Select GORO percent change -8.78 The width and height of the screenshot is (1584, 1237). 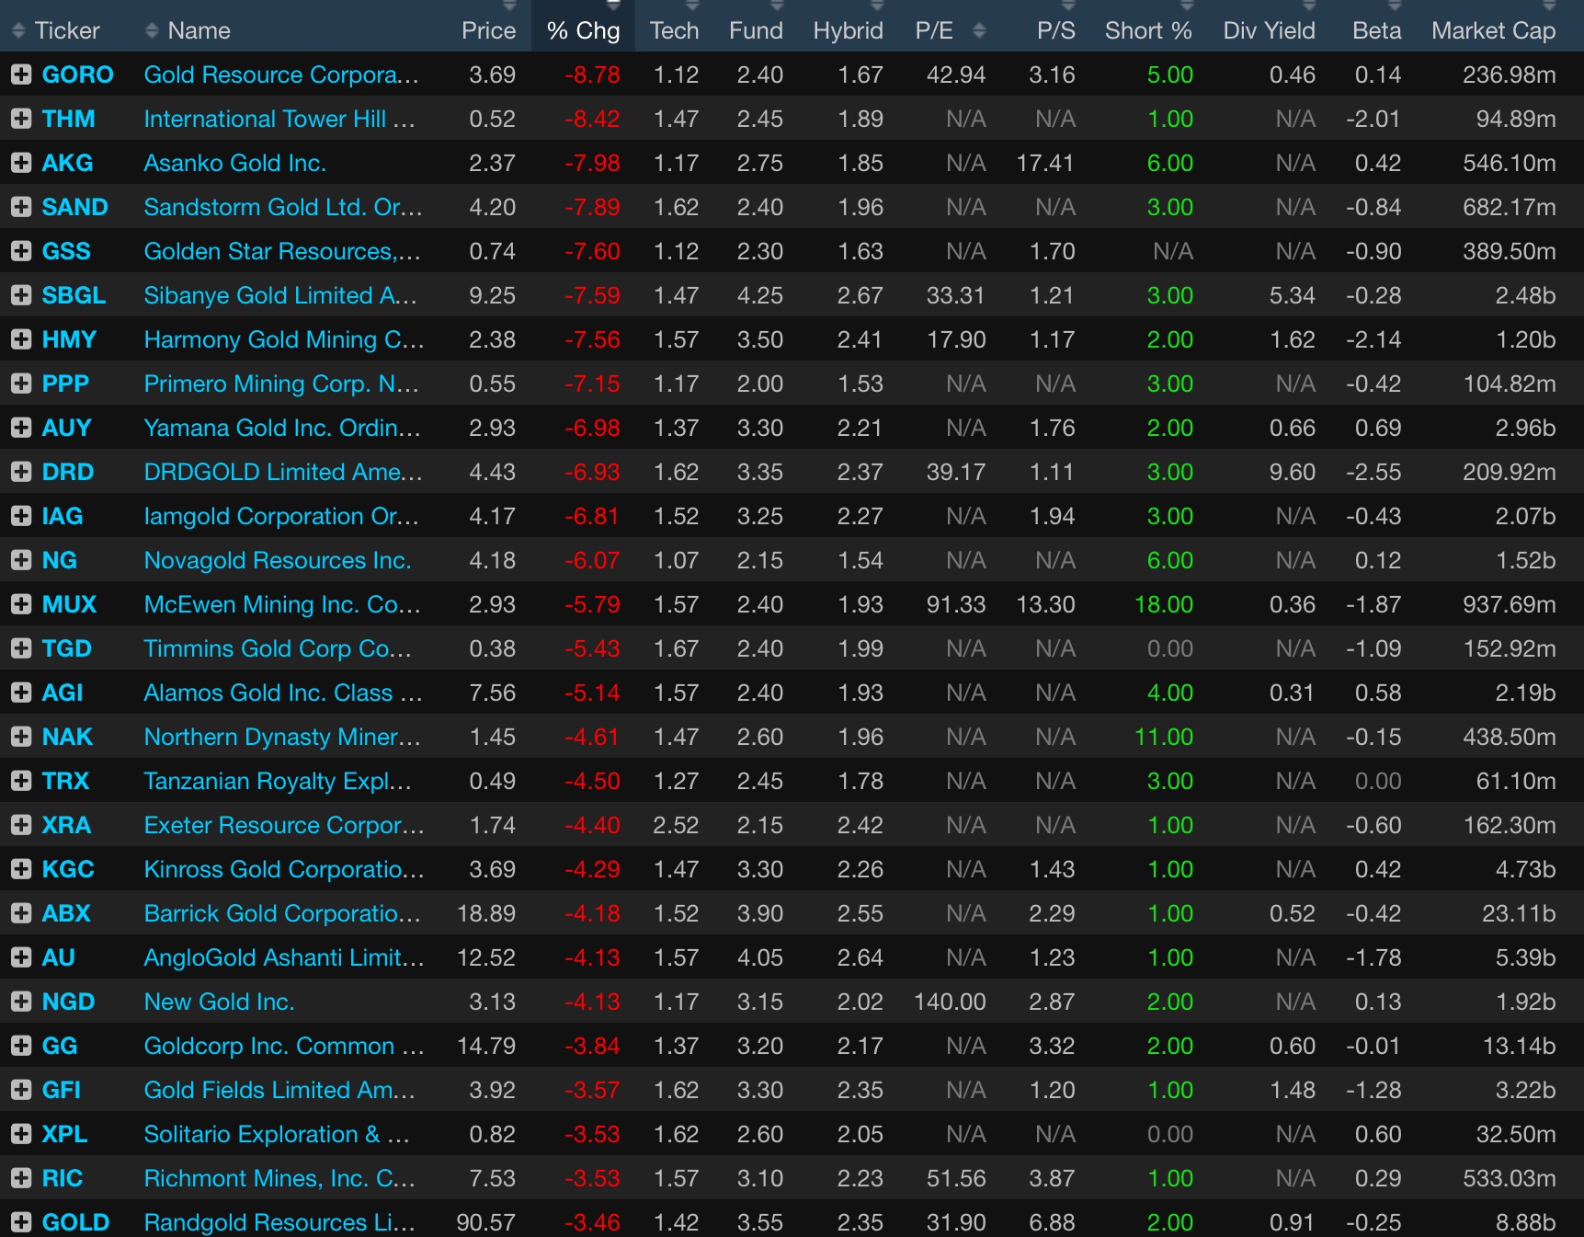click(592, 74)
